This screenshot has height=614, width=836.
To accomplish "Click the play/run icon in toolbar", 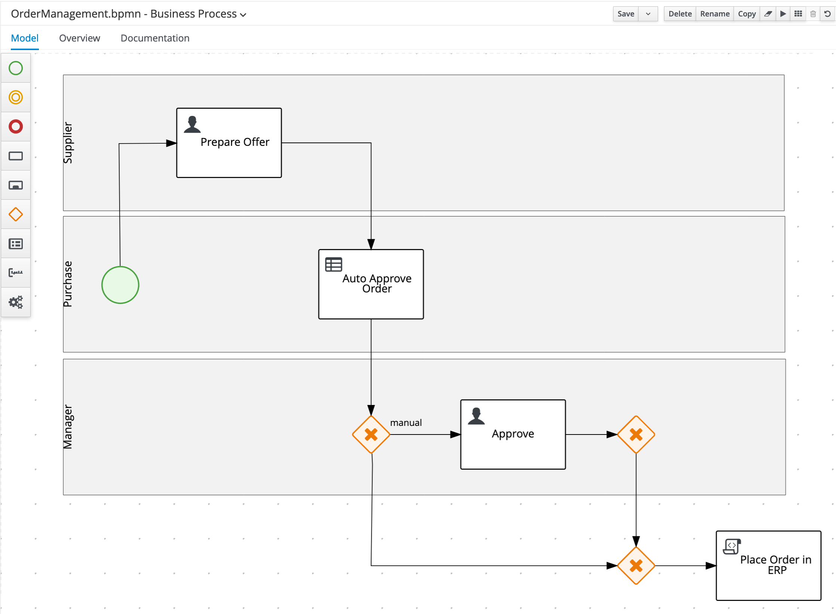I will 783,14.
